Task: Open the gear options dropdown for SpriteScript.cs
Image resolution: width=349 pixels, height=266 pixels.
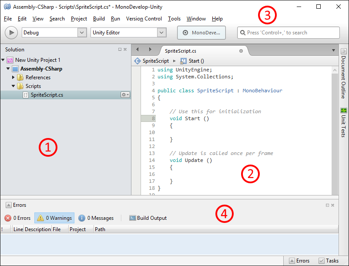Action: pyautogui.click(x=125, y=95)
